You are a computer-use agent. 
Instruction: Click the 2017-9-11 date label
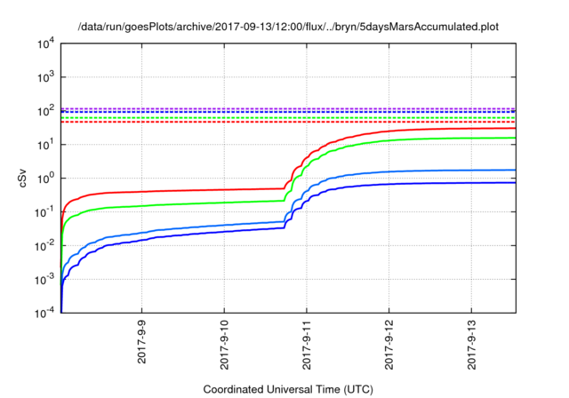(307, 345)
